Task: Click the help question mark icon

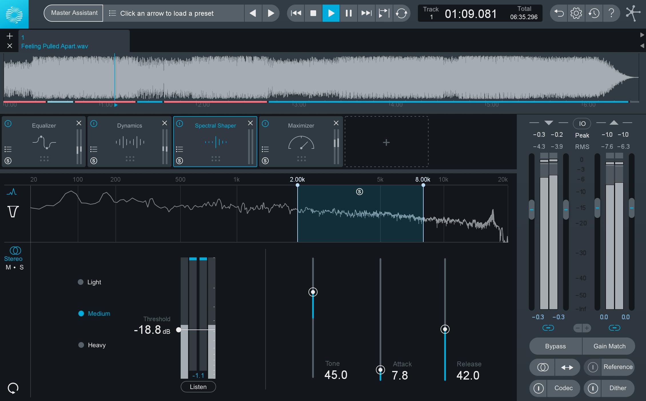Action: 611,13
